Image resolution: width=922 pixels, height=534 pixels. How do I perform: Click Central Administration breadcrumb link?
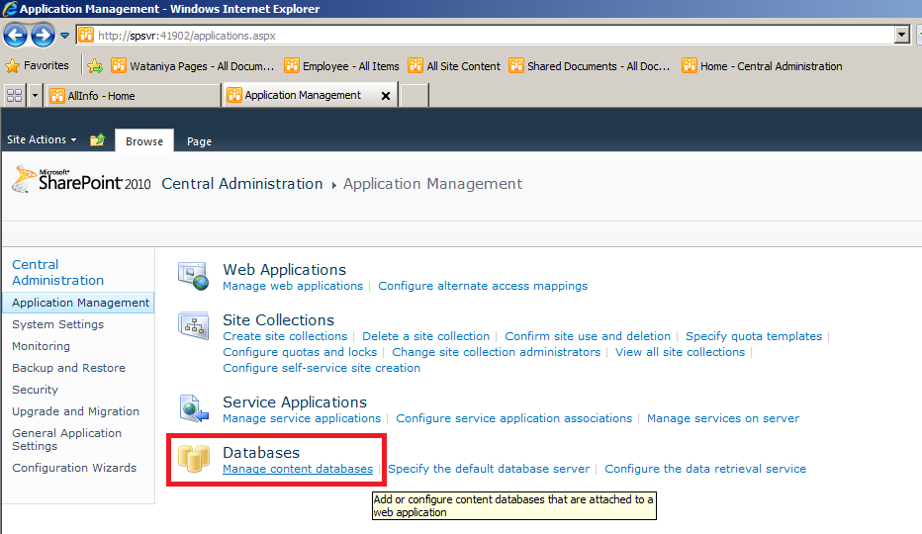[x=242, y=184]
